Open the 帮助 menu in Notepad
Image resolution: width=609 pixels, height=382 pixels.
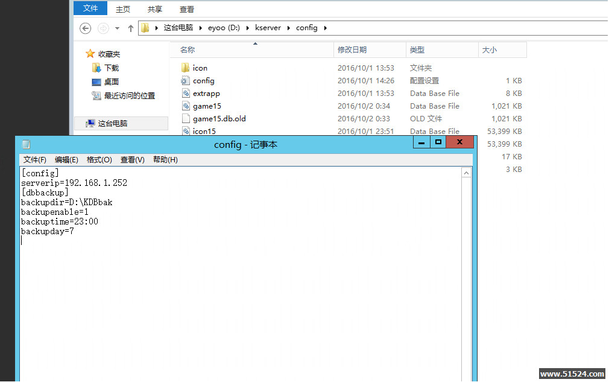[x=165, y=159]
